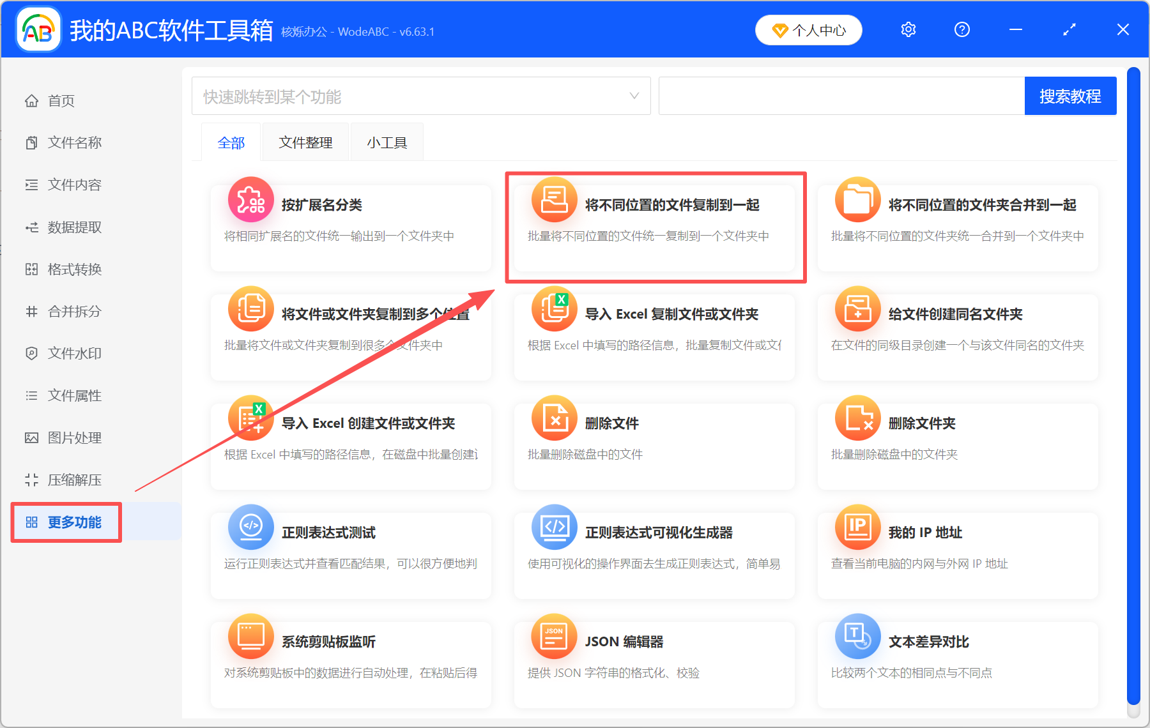Image resolution: width=1150 pixels, height=728 pixels.
Task: Switch to the 文件整理 tab
Action: click(305, 142)
